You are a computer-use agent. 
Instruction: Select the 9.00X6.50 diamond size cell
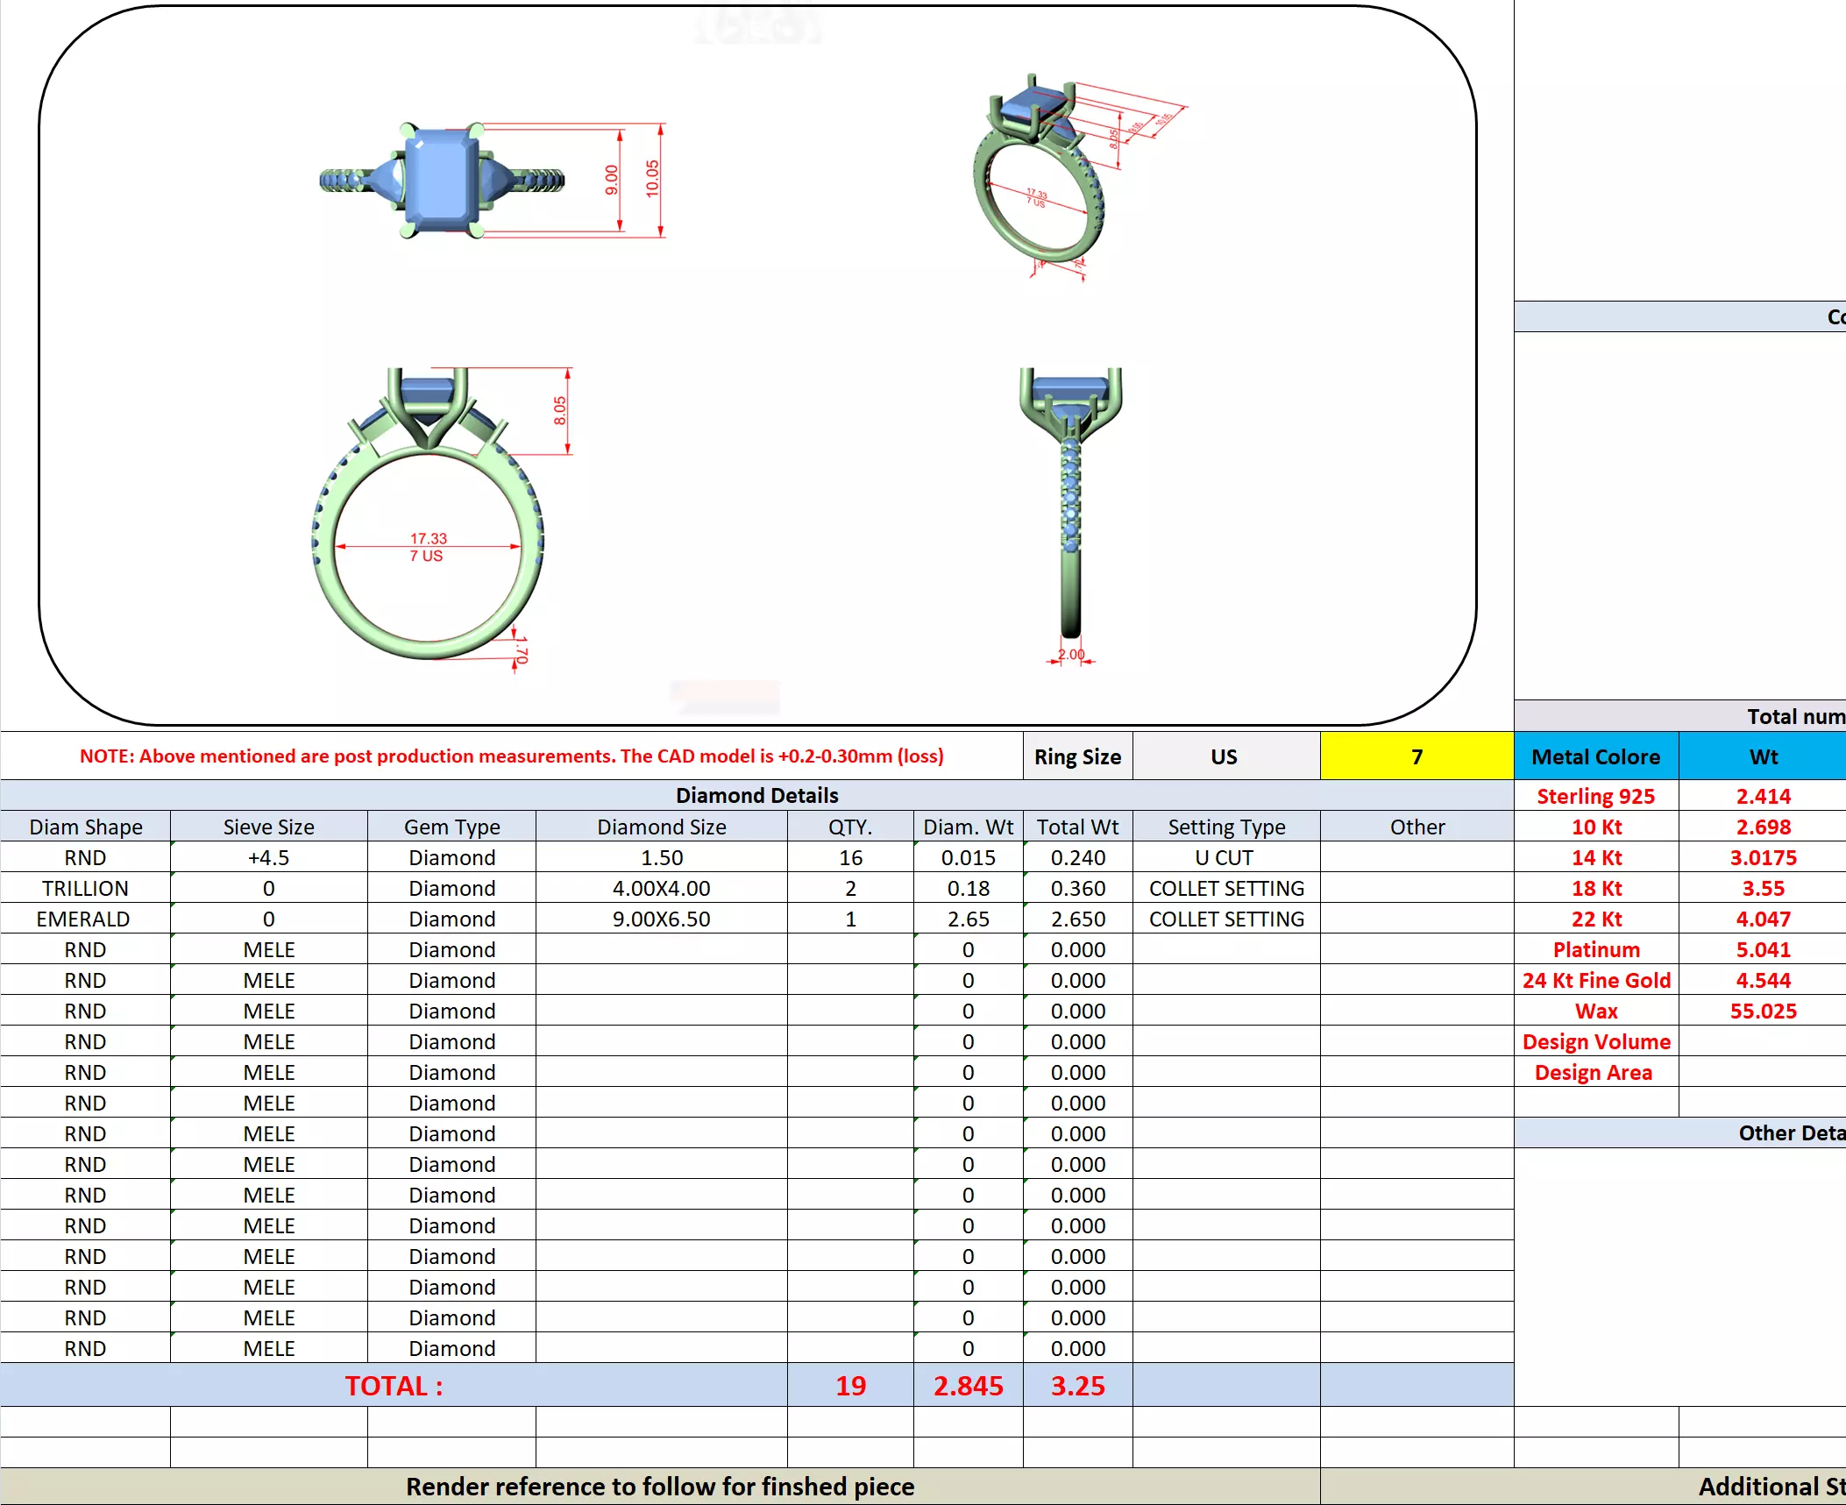[661, 919]
